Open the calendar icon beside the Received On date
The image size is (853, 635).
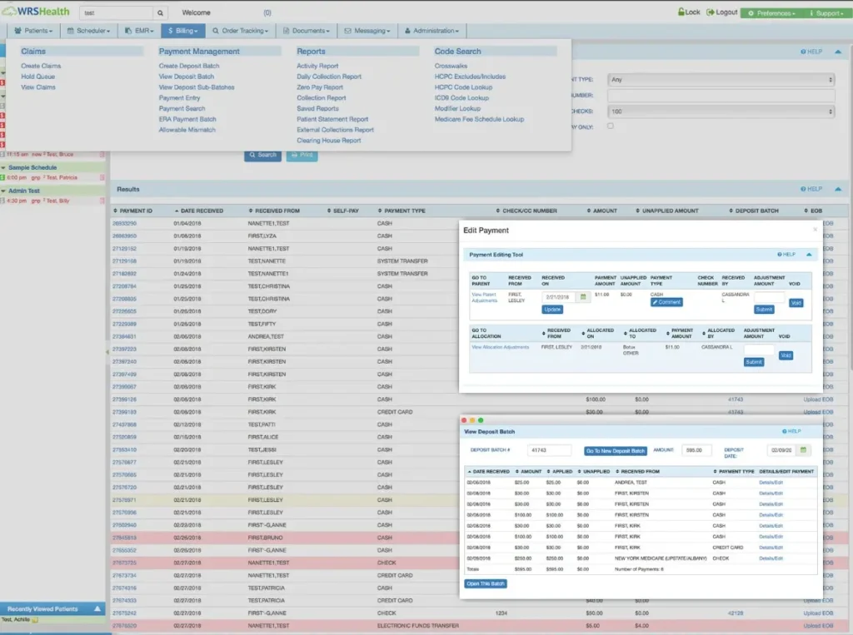click(582, 297)
